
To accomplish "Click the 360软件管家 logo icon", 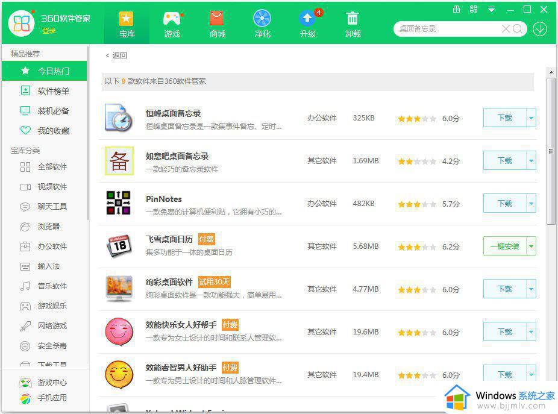I will click(x=21, y=24).
